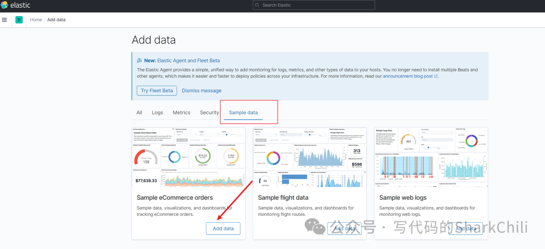Click the Sample web logs title

click(x=403, y=198)
